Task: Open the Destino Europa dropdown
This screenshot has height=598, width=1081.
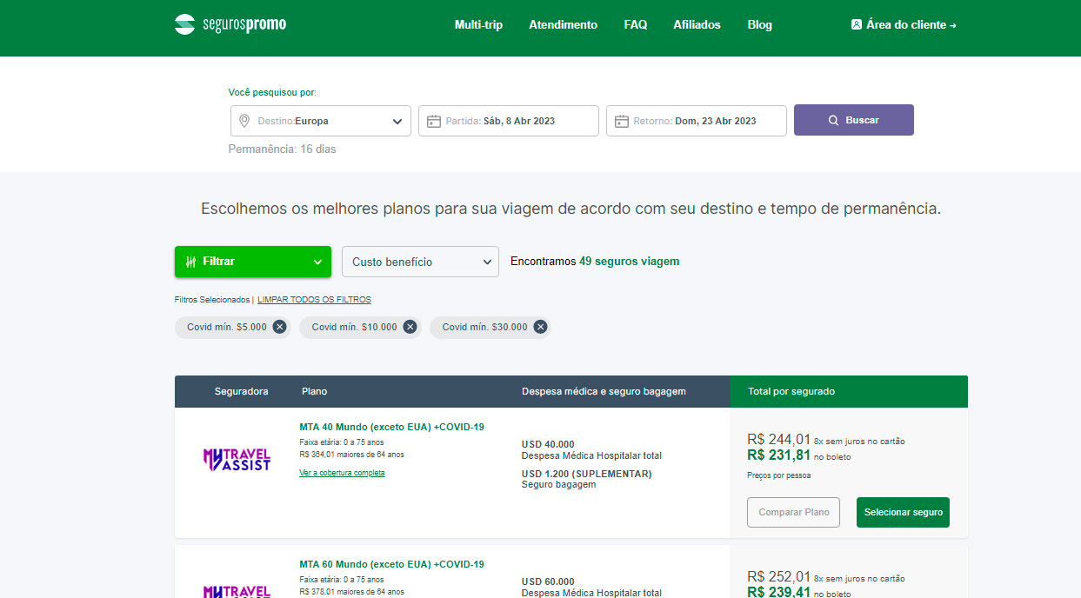Action: pyautogui.click(x=321, y=121)
